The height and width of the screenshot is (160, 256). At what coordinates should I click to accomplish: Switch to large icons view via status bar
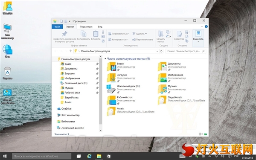click(x=205, y=134)
